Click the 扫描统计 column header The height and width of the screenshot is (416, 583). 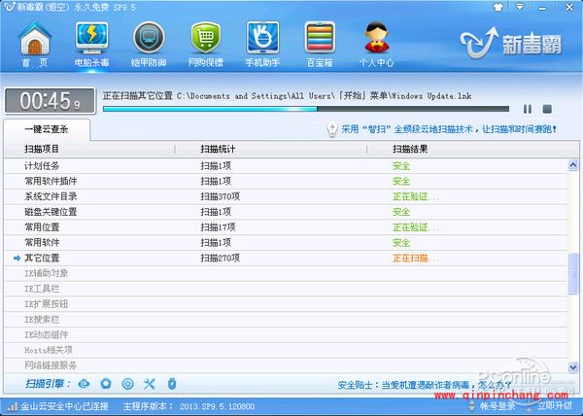(x=218, y=149)
